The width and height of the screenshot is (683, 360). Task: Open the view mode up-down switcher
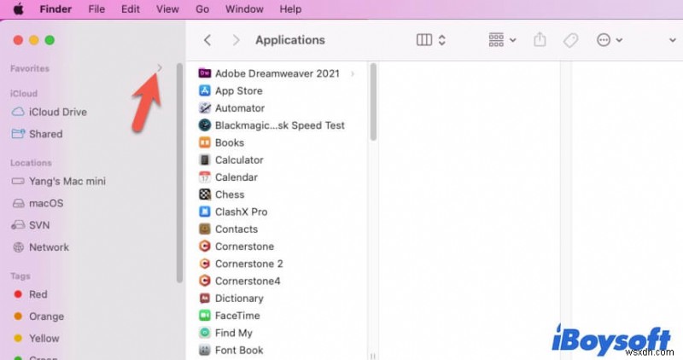(441, 40)
